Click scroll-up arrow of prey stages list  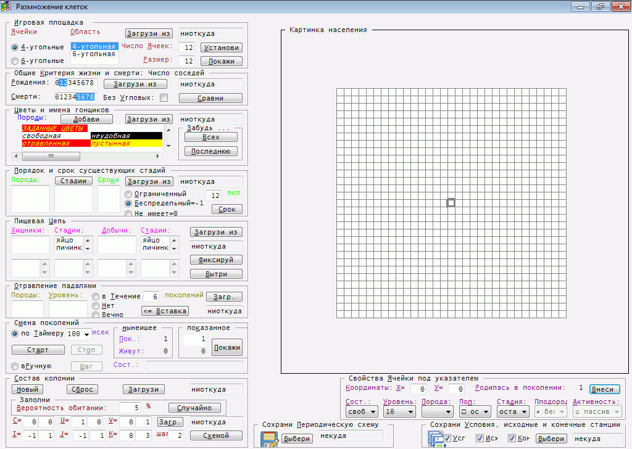click(174, 241)
